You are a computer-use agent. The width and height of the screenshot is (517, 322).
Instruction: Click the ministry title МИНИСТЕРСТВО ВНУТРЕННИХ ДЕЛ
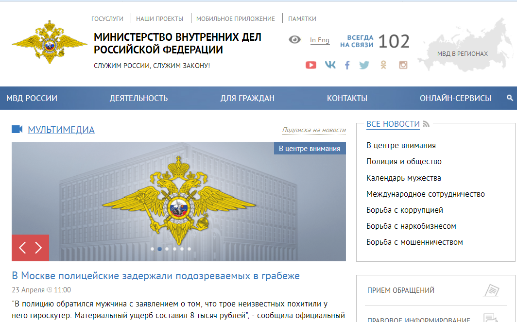[x=177, y=37]
